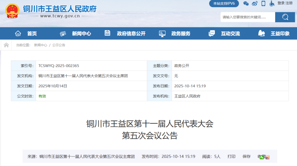Screen dimensions: 297x166
Task: Click the article title heading
Action: pyautogui.click(x=150, y=130)
